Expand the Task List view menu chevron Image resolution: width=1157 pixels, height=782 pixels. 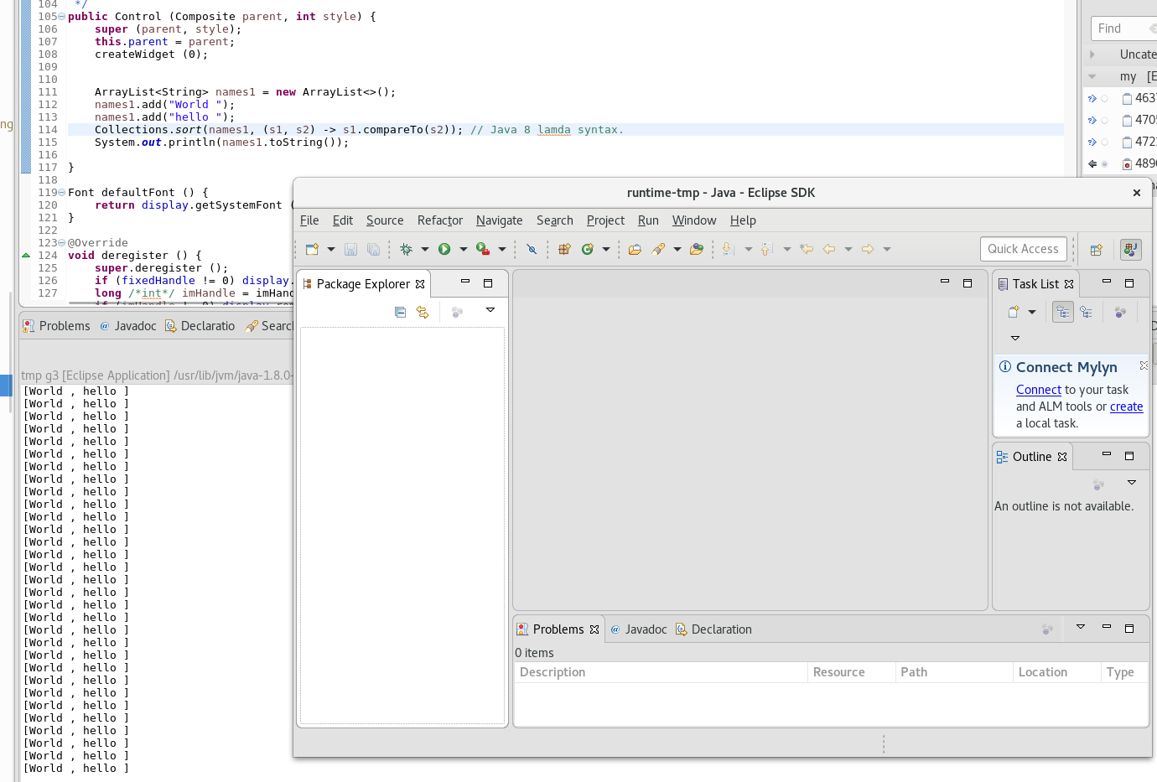pyautogui.click(x=1015, y=338)
